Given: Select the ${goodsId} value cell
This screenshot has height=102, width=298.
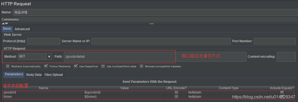Looking at the screenshot, I should pyautogui.click(x=124, y=92).
